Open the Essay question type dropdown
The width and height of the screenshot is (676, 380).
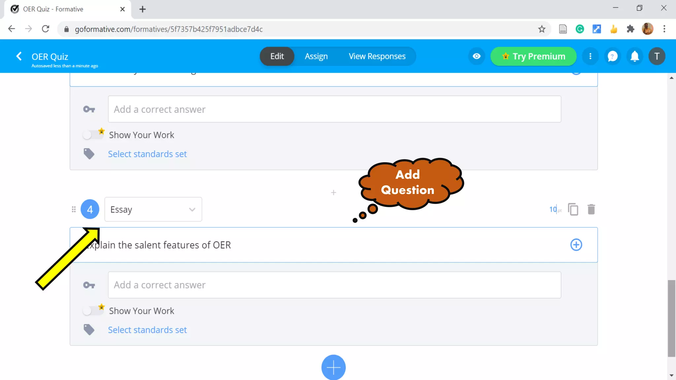tap(153, 209)
